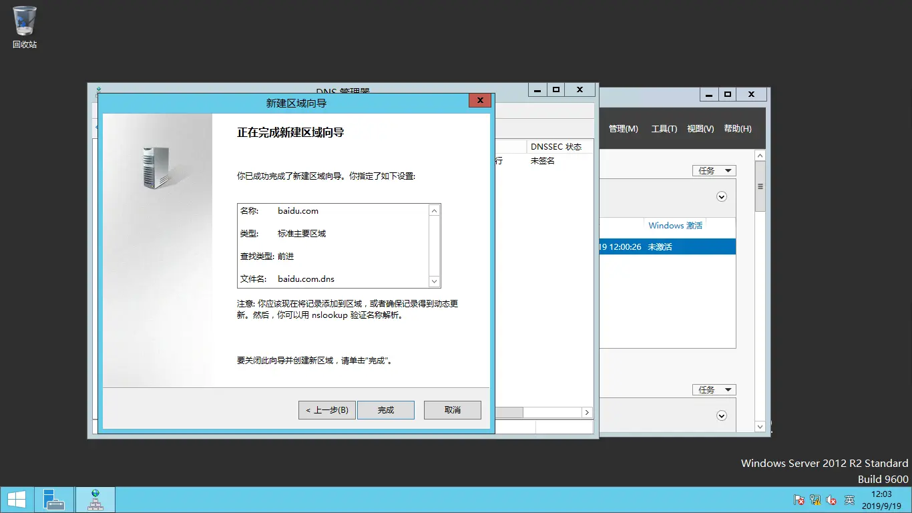This screenshot has height=513, width=912.
Task: Sort by the Windows 激活 column header
Action: click(x=676, y=226)
